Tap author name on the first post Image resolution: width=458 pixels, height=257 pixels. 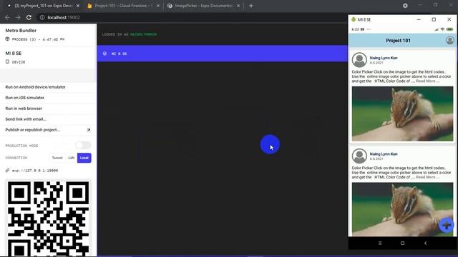(384, 58)
